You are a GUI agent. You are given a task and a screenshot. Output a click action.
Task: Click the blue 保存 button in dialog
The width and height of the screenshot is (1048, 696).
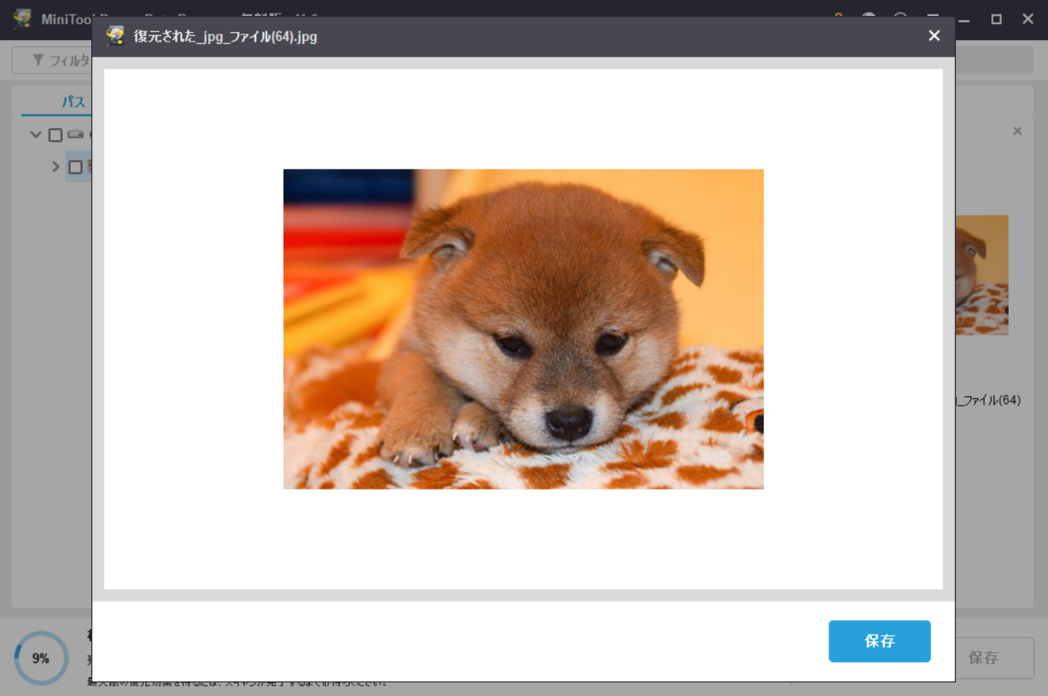pos(879,641)
